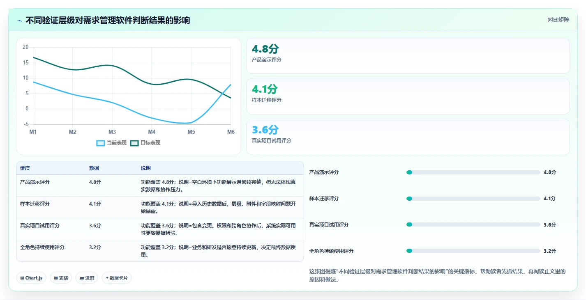Click icon inside 表格 chip
The height and width of the screenshot is (300, 586).
[56, 278]
